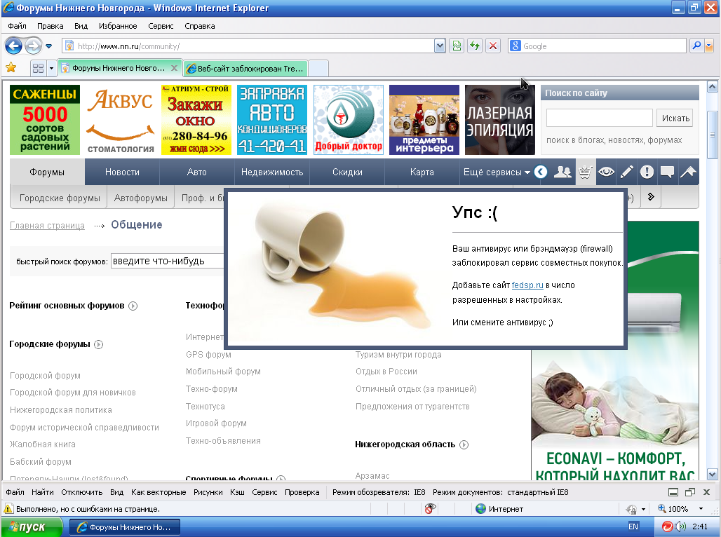Toggle Compatibility View icon by address bar
Viewport: 721px width, 537px height.
pos(457,46)
